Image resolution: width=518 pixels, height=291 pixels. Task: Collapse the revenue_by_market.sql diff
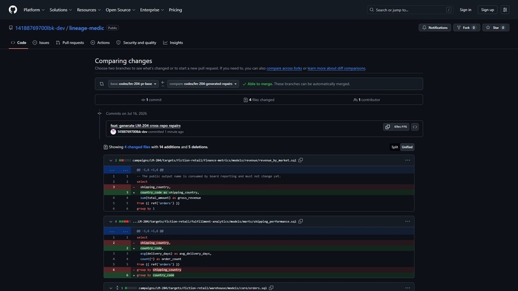pyautogui.click(x=111, y=161)
